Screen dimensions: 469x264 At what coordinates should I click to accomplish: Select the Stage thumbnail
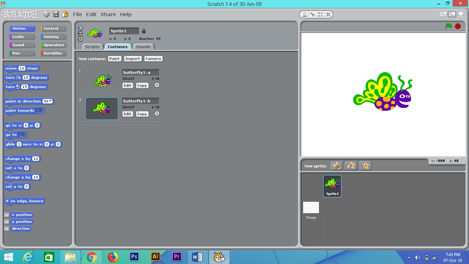(x=311, y=207)
